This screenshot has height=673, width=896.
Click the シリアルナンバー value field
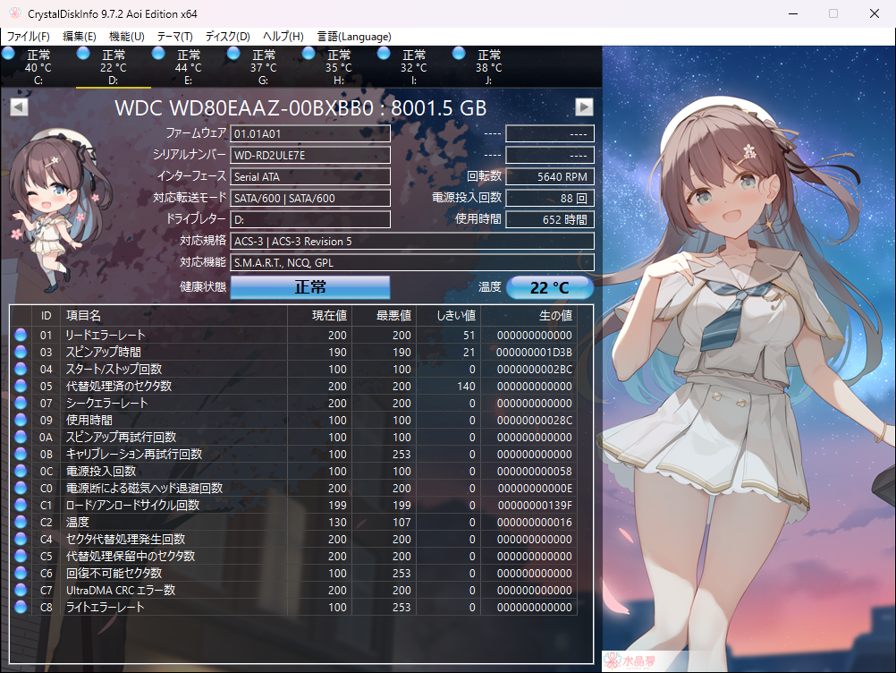(310, 156)
